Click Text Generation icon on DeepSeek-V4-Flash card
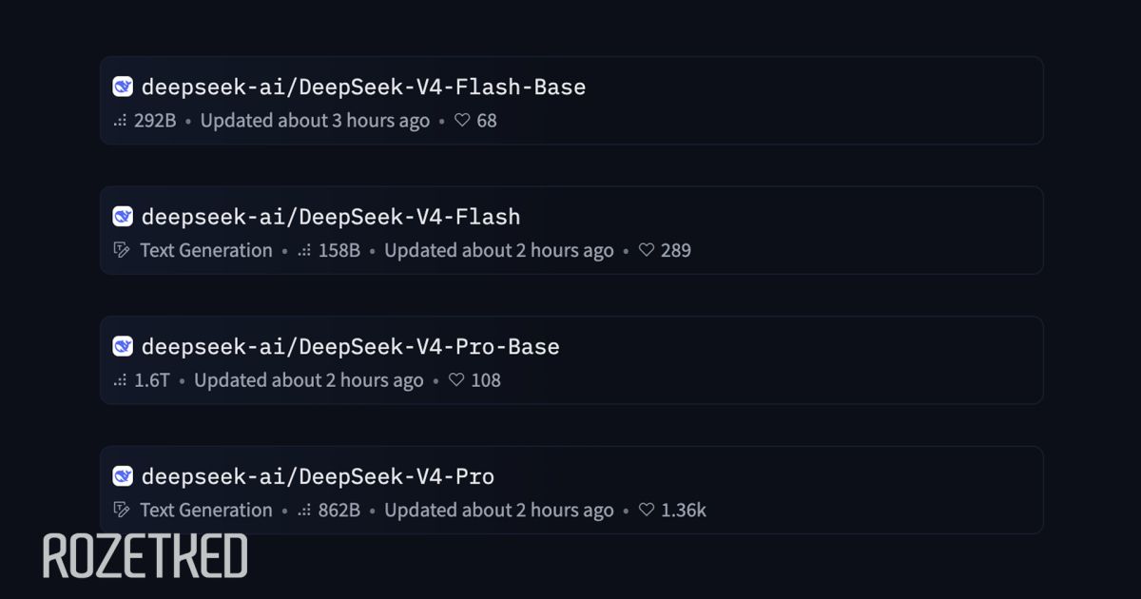The image size is (1141, 599). [x=121, y=250]
